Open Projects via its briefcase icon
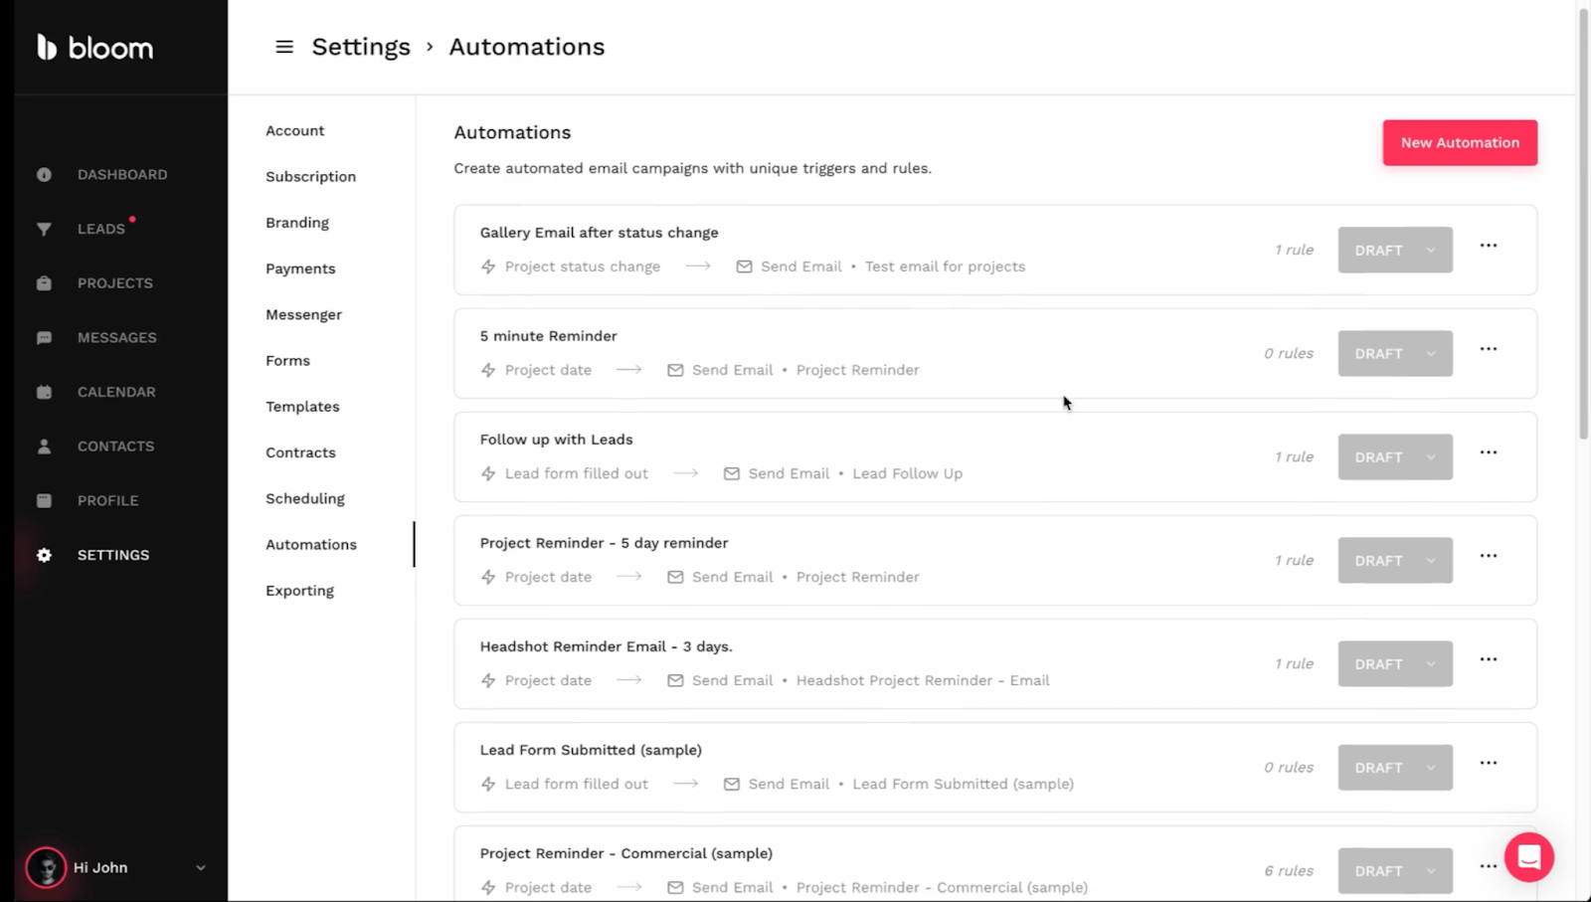This screenshot has width=1591, height=902. [44, 283]
